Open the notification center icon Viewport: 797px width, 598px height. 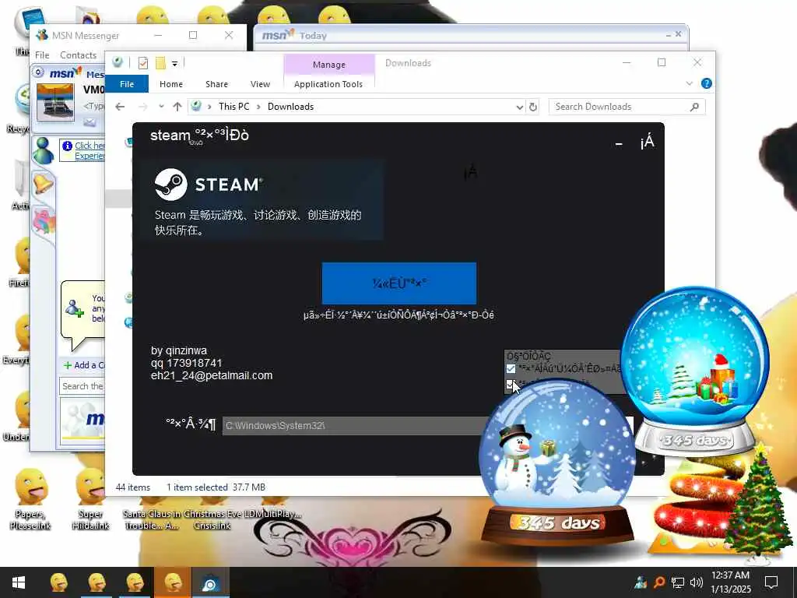click(771, 582)
